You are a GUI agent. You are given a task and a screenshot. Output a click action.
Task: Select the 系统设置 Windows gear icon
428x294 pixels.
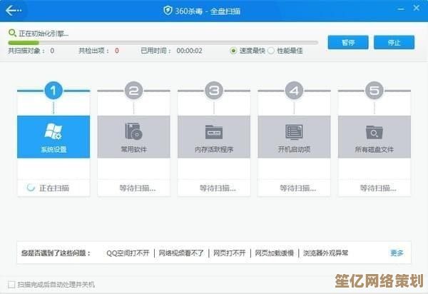(x=53, y=131)
